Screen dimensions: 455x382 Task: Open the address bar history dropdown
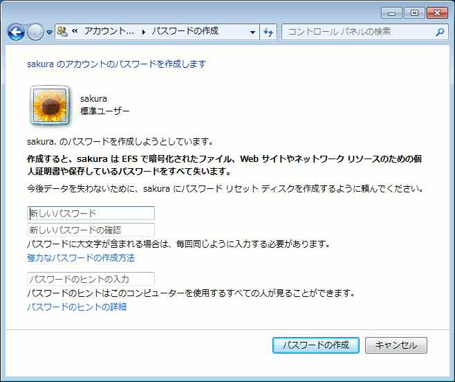[x=252, y=32]
